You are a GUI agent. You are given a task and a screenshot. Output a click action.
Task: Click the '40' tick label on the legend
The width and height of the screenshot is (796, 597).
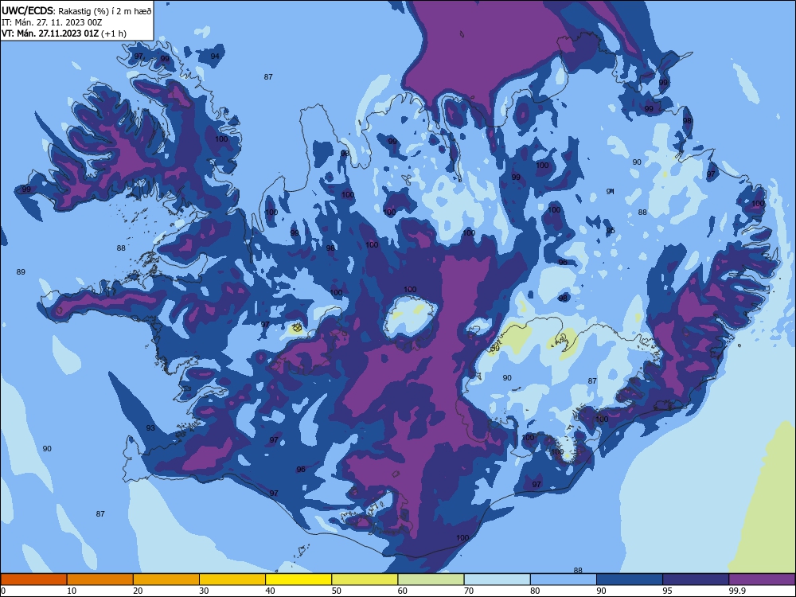click(x=271, y=591)
